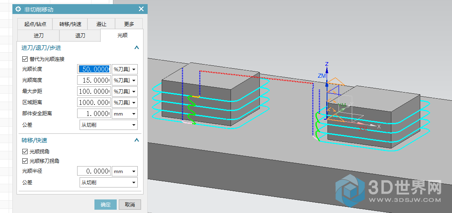
Task: Confirm with the 确定 button
Action: coord(106,205)
